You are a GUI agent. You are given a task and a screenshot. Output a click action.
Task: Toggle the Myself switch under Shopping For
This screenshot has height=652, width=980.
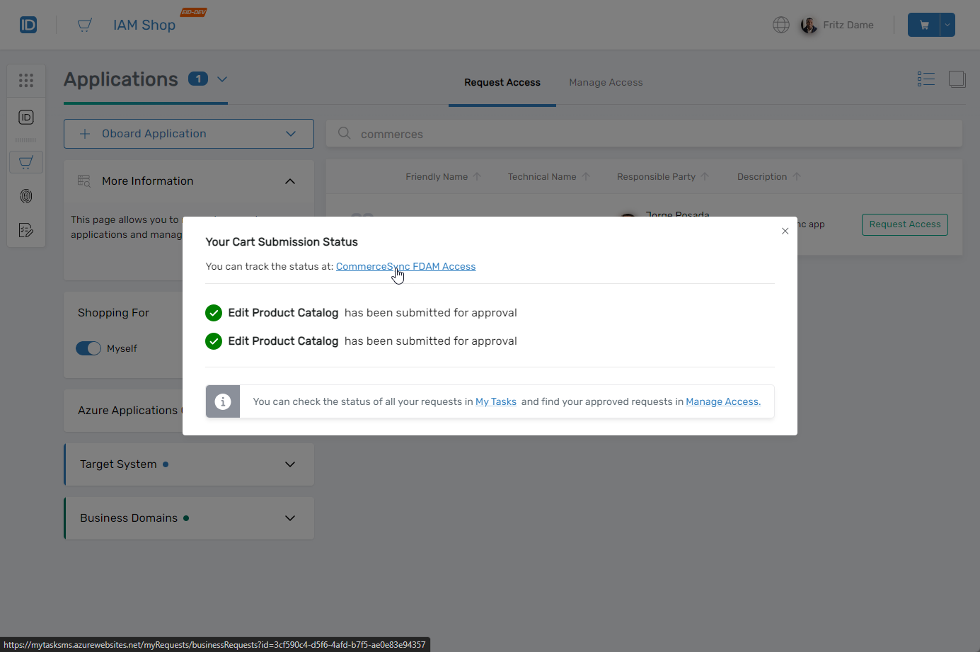pyautogui.click(x=88, y=348)
